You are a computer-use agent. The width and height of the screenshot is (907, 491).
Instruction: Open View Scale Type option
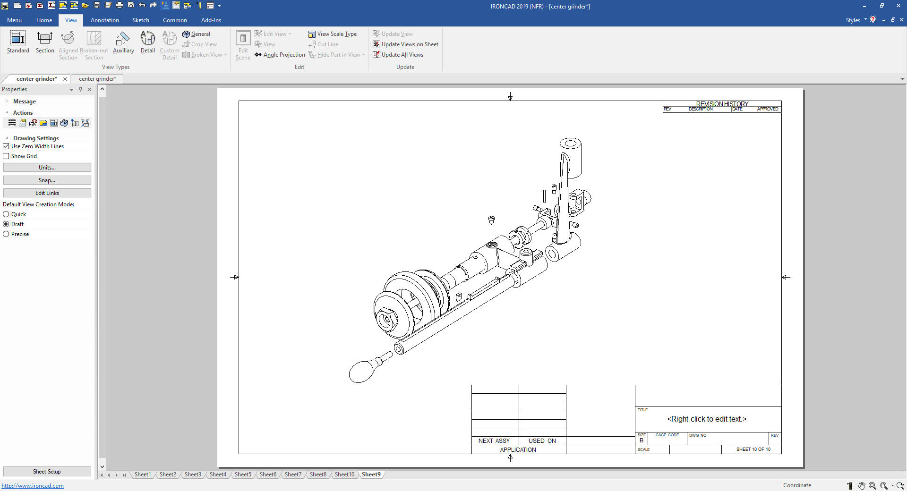[333, 34]
